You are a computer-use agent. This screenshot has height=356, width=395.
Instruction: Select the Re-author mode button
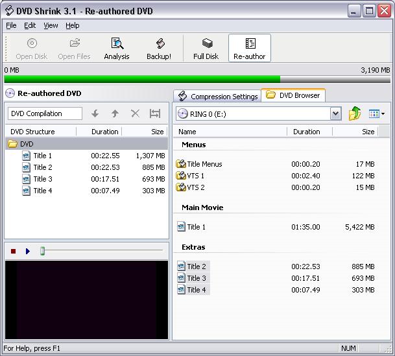tap(250, 49)
